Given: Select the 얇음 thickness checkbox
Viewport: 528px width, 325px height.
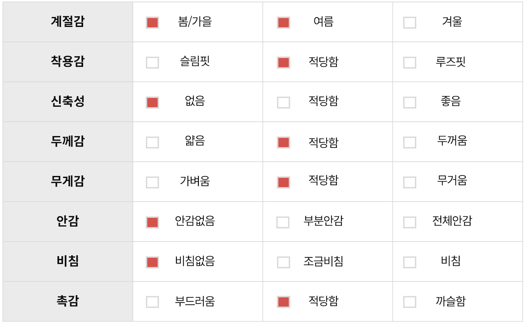Looking at the screenshot, I should 152,142.
